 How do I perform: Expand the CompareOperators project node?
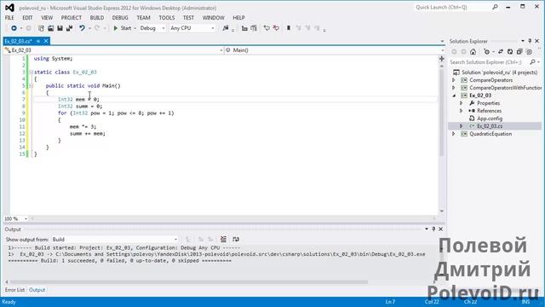[x=454, y=80]
